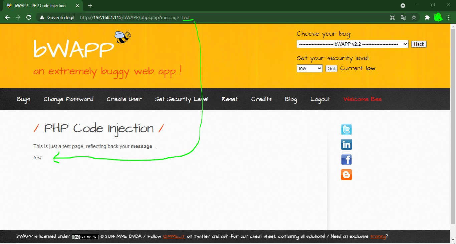Follow the @MME_IT Twitter link
The width and height of the screenshot is (456, 244).
(174, 236)
